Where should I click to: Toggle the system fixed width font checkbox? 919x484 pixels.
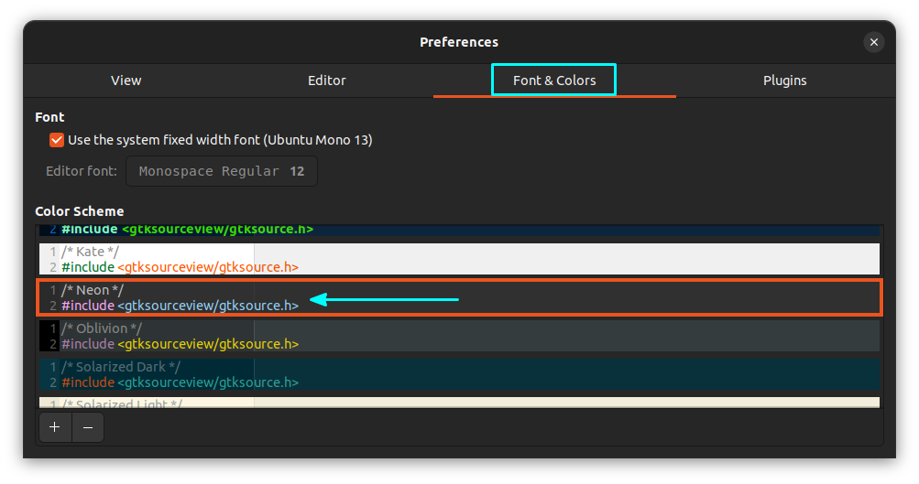click(x=57, y=140)
